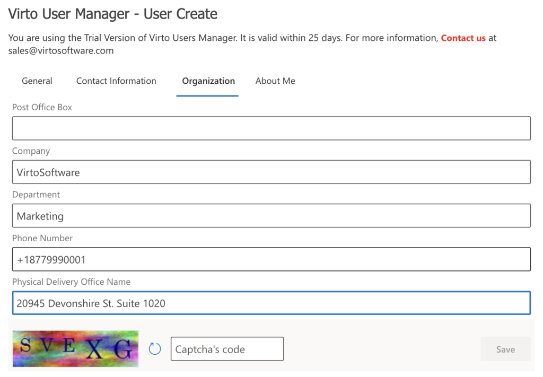Viewport: 543px width, 377px height.
Task: Click the Department field showing Marketing
Action: [x=271, y=215]
